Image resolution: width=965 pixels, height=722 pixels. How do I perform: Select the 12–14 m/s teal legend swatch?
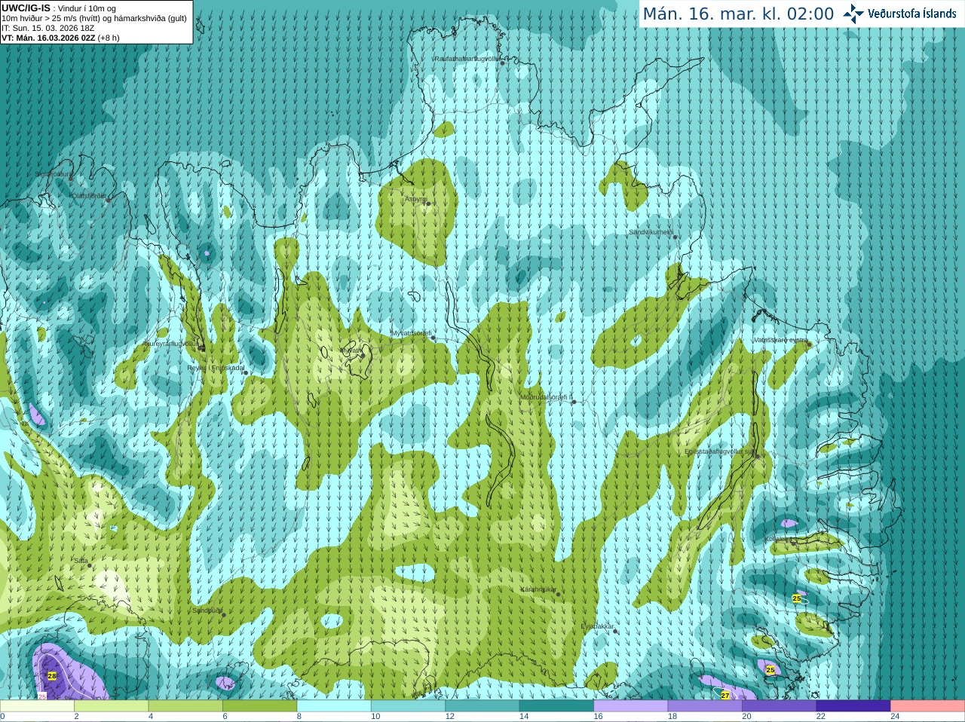[482, 706]
